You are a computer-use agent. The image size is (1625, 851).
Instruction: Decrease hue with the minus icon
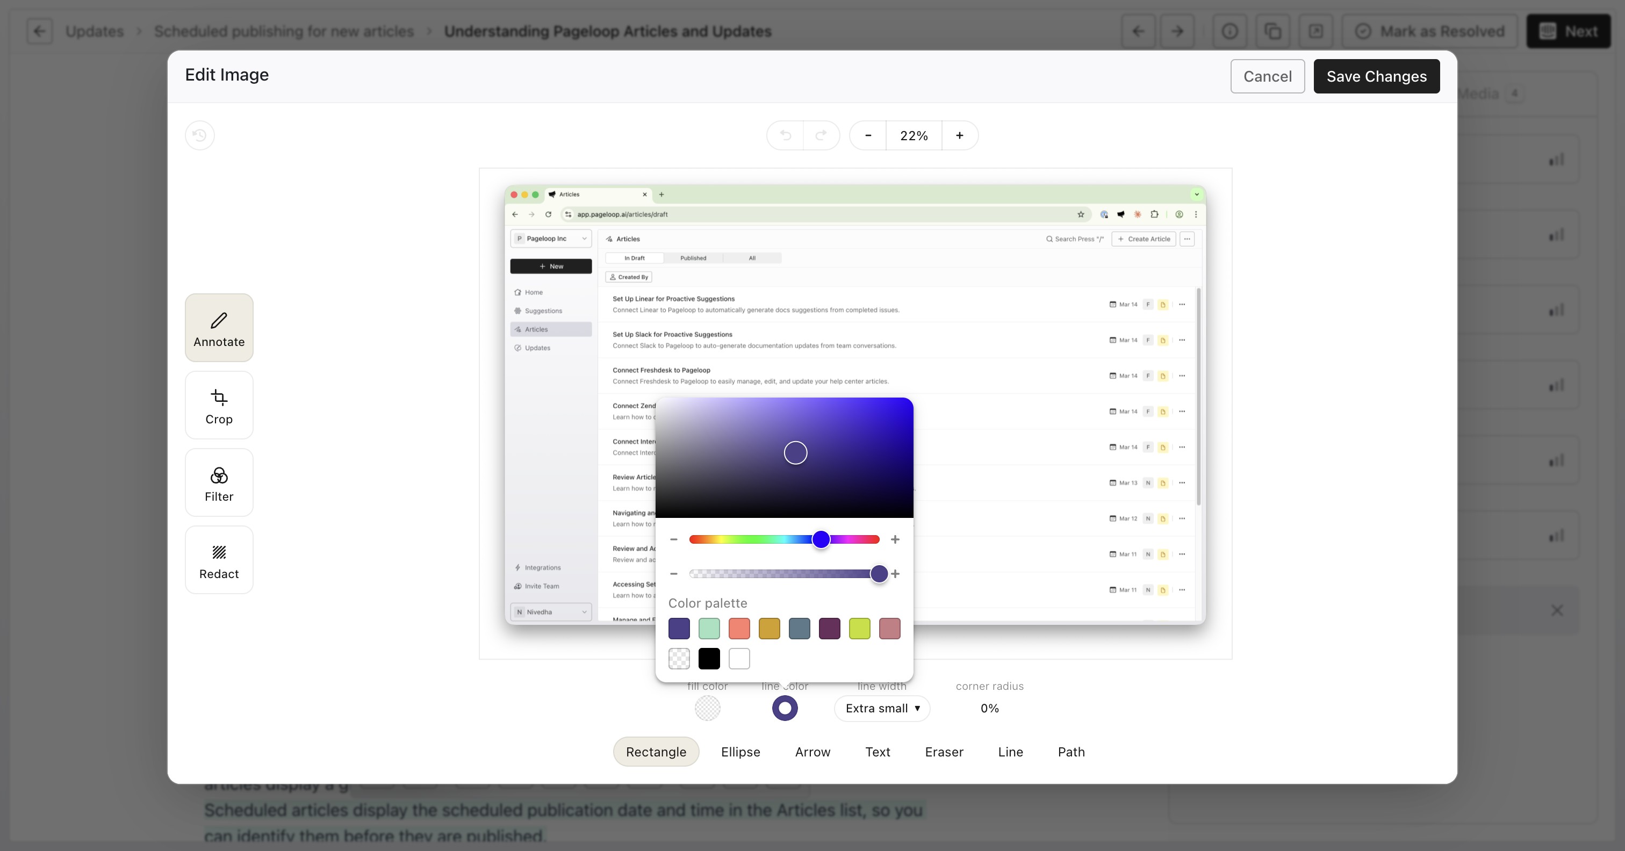click(674, 539)
